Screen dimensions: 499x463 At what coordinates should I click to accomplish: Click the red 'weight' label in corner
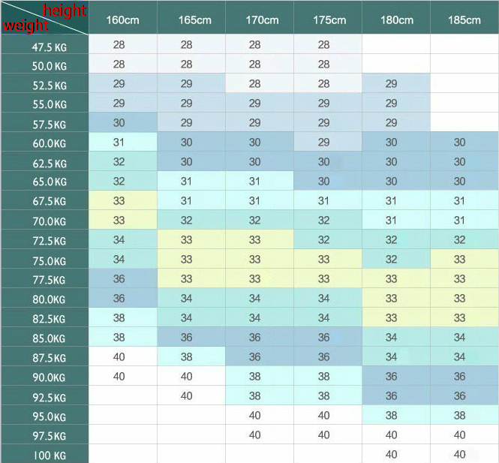[26, 26]
